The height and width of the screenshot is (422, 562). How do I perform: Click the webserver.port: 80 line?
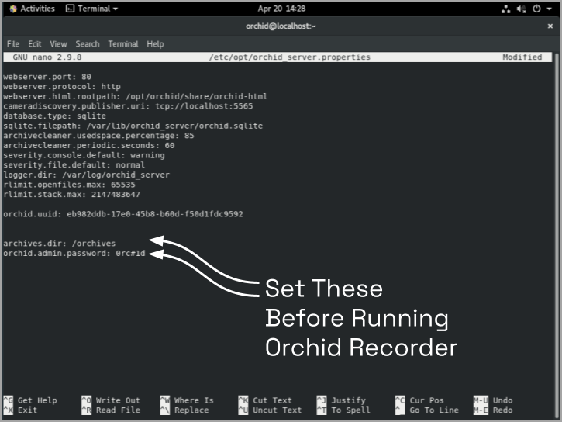(47, 77)
